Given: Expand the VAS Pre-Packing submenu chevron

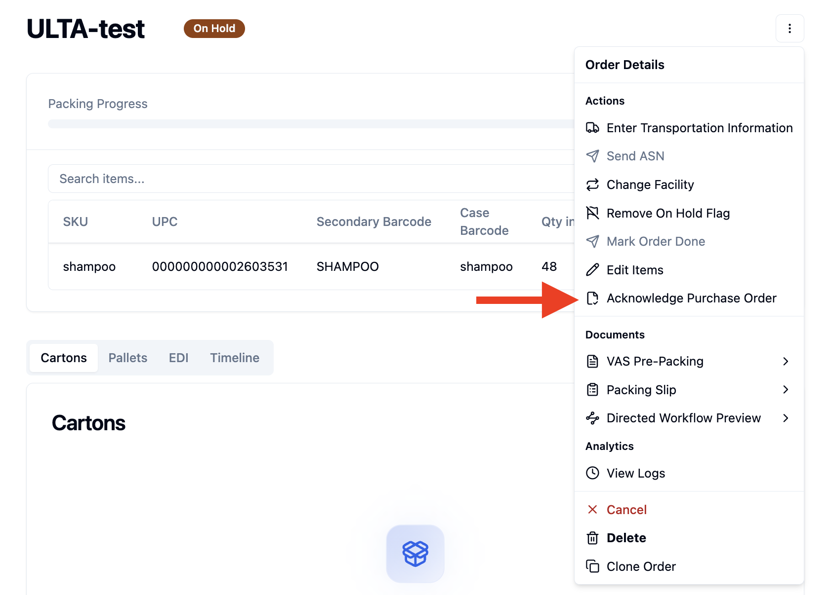Looking at the screenshot, I should [786, 362].
